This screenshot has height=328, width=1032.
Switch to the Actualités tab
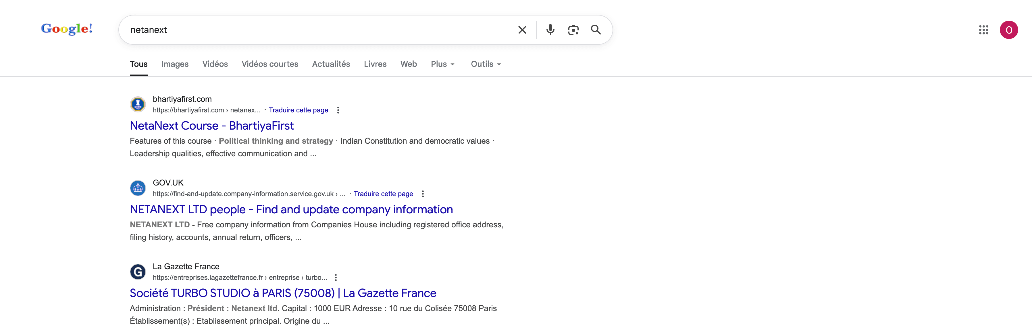tap(331, 64)
